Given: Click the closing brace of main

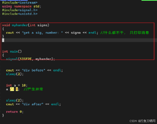Looking at the screenshot, I should pyautogui.click(x=3, y=115).
